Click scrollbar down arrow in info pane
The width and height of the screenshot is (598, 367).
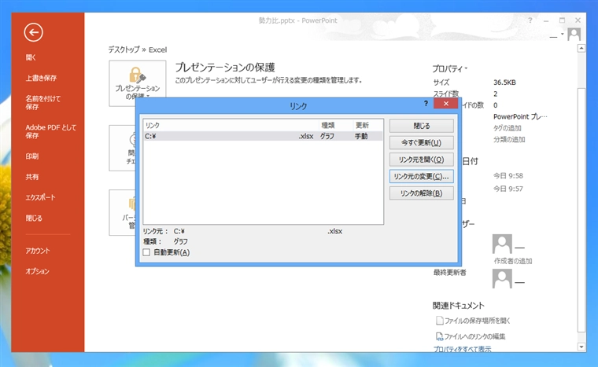tap(581, 347)
